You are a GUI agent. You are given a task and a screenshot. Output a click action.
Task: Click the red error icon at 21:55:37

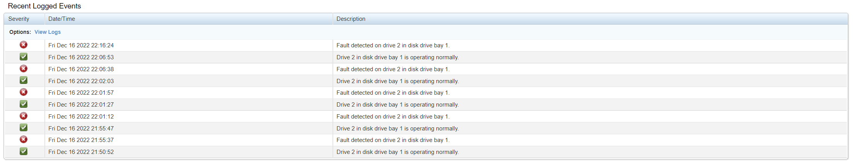point(24,140)
